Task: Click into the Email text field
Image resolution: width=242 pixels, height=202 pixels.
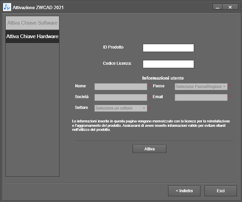Action: coord(201,97)
